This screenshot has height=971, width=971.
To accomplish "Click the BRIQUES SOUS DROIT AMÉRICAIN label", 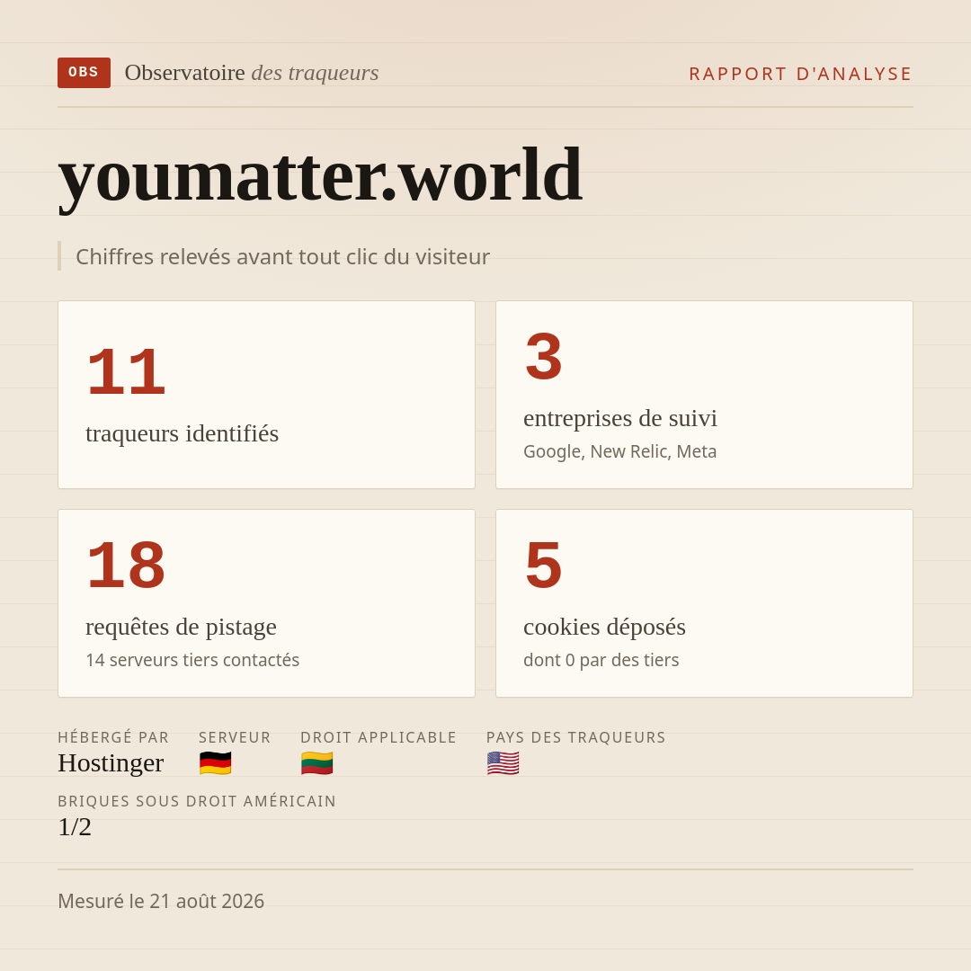I will (197, 801).
